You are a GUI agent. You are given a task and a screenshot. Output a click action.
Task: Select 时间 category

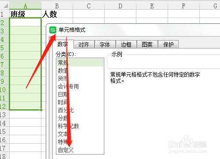pos(80,102)
